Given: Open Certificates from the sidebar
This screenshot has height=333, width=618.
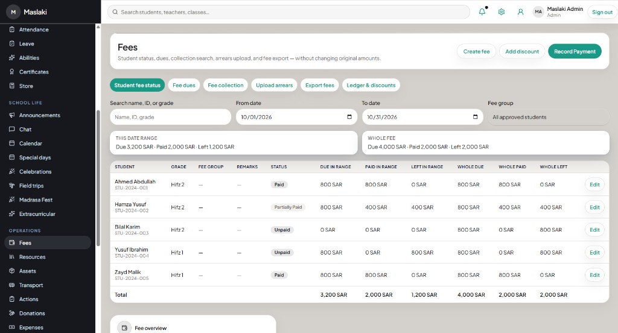Looking at the screenshot, I should [48, 72].
